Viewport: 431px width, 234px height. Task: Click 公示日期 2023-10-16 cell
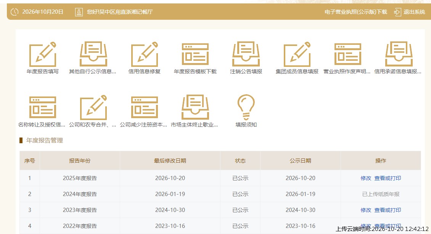click(301, 226)
